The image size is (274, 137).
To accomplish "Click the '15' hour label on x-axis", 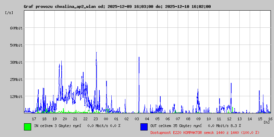I will (260, 119).
